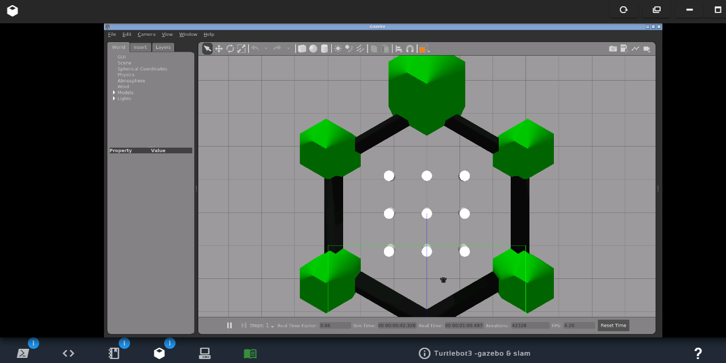This screenshot has width=726, height=363.
Task: Select the Rotate mode tool
Action: click(230, 49)
